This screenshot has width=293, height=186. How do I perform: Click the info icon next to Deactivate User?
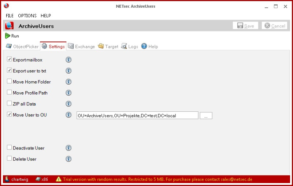pos(68,148)
